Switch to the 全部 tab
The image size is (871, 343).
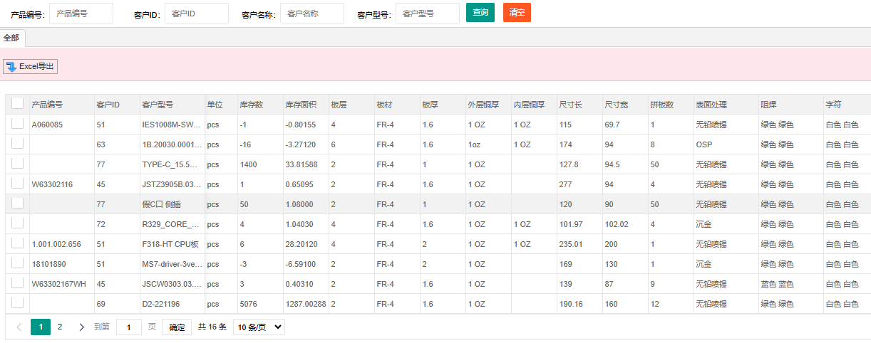pos(12,38)
